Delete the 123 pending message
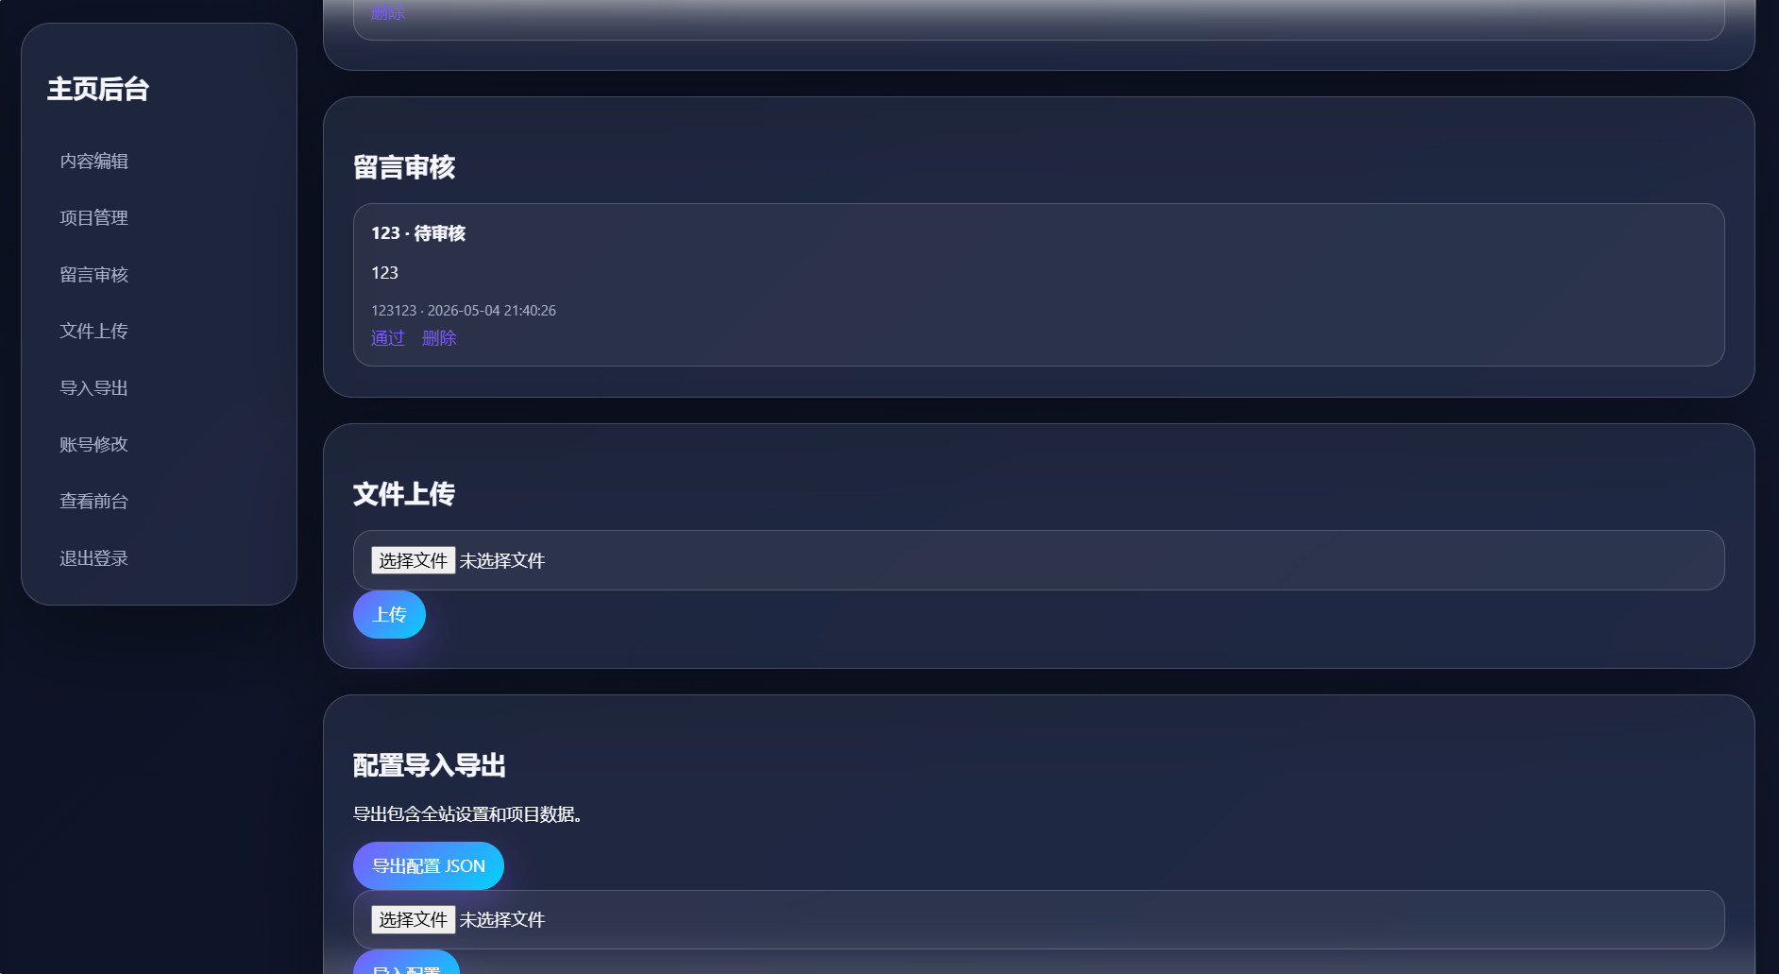 tap(439, 338)
